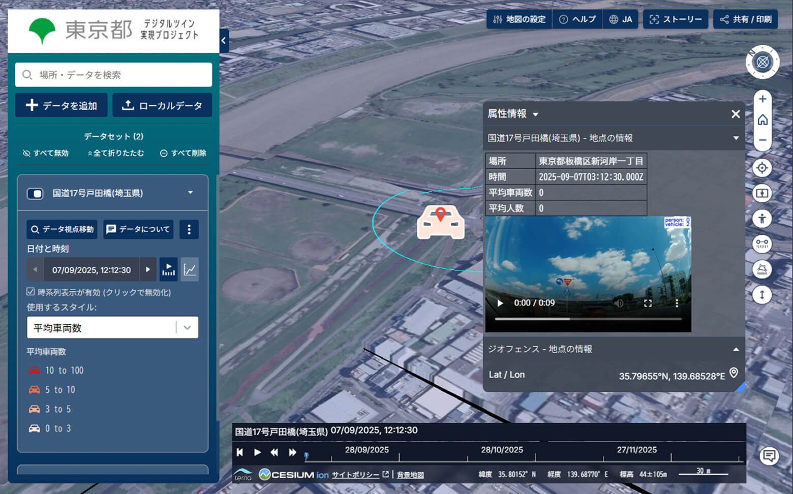Disable all datasets with すべて無効

coord(46,153)
